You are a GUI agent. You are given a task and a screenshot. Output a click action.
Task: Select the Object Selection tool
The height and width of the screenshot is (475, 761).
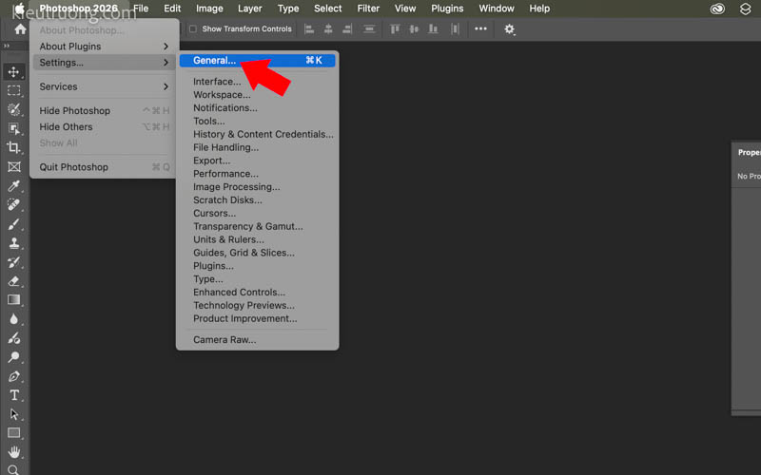(x=13, y=128)
